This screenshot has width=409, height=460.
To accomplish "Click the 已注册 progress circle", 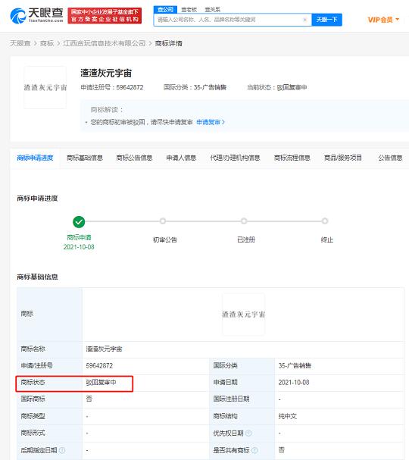I will pyautogui.click(x=244, y=221).
